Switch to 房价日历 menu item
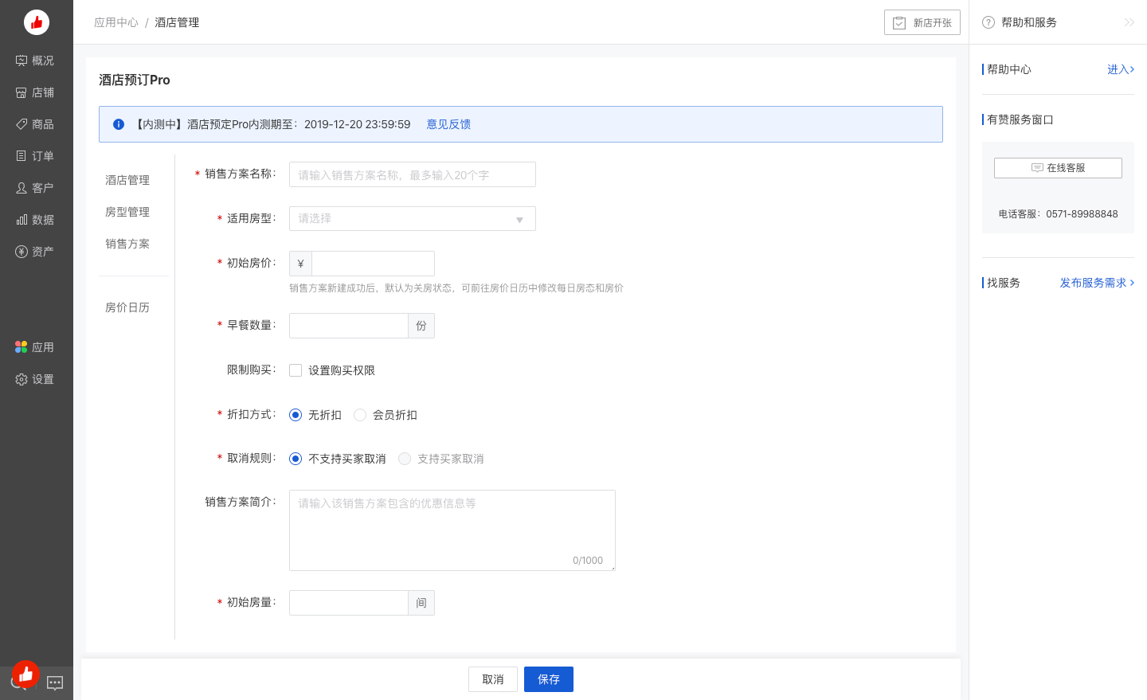This screenshot has height=700, width=1147. coord(127,307)
